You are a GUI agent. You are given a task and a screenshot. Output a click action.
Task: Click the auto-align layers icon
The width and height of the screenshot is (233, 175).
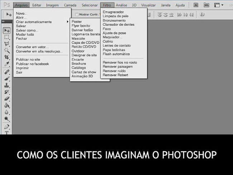click(x=202, y=15)
